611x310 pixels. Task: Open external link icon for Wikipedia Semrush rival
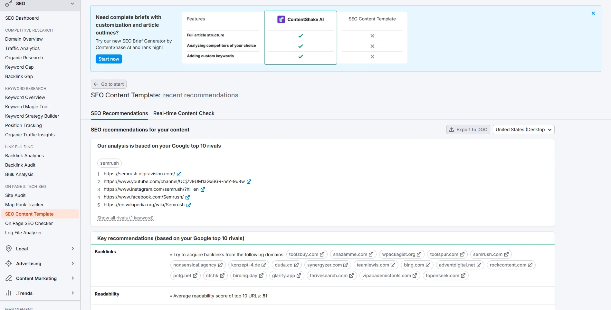pos(189,205)
